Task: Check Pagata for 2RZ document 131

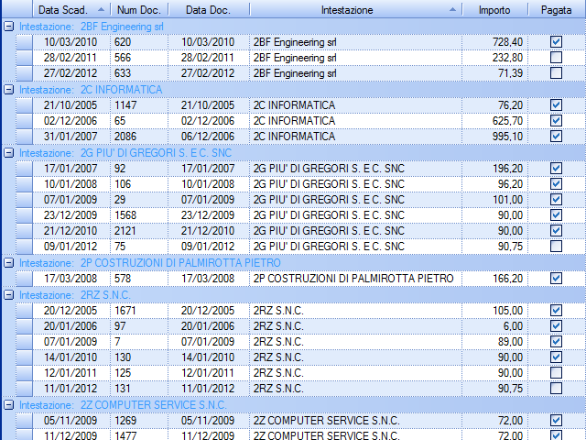Action: coord(556,389)
